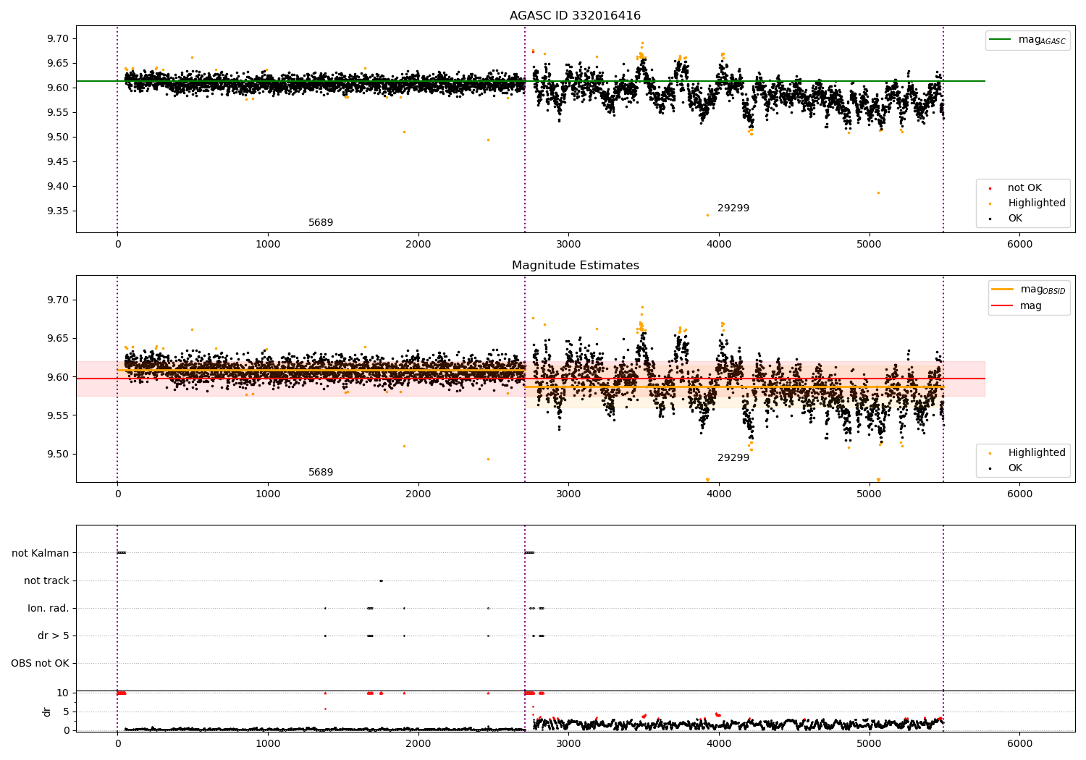1086x760 pixels.
Task: Click the "5689" label in the Magnitude Estimates plot
Action: pos(321,472)
